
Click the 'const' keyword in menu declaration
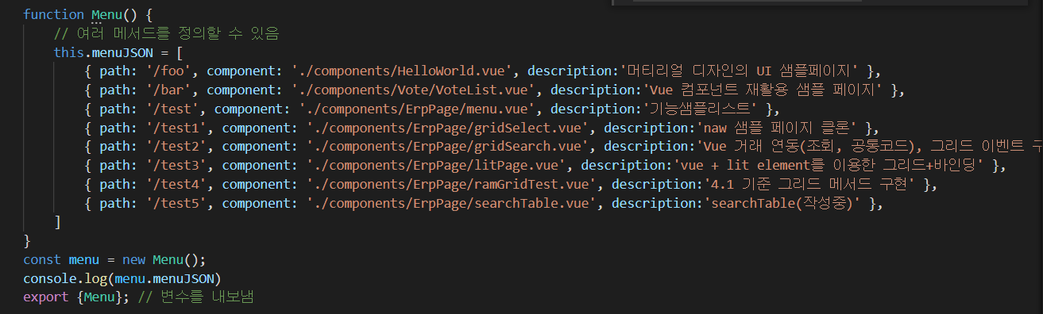coord(42,259)
